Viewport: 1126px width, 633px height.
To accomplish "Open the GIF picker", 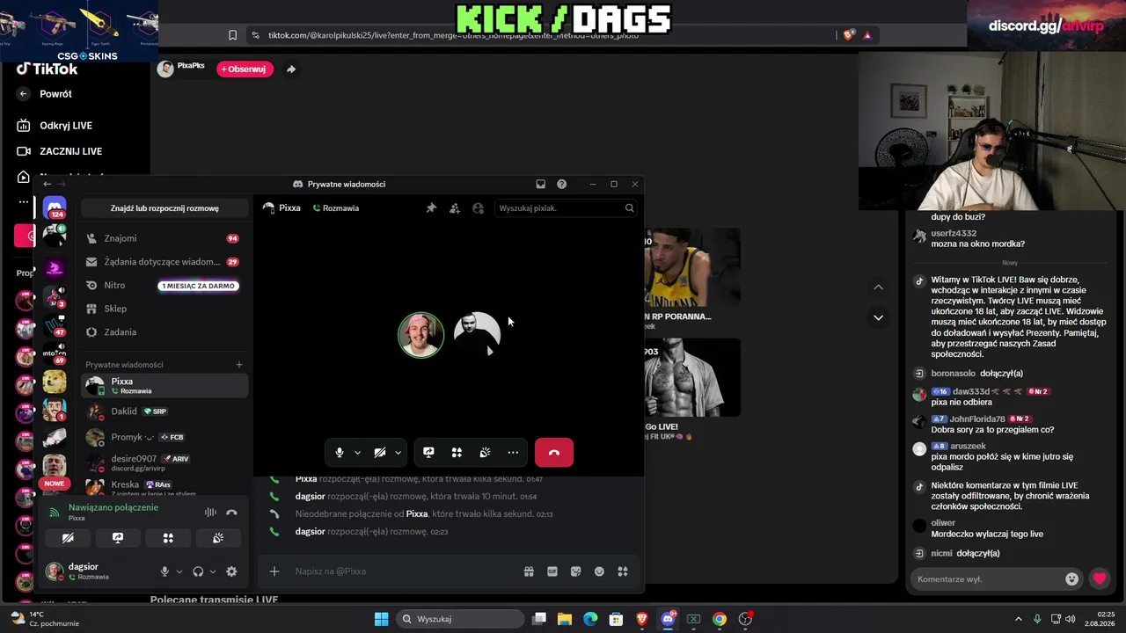I will pyautogui.click(x=552, y=571).
